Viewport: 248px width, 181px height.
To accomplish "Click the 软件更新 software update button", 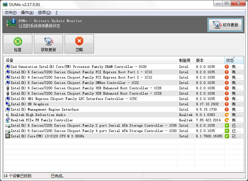I will (x=225, y=25).
